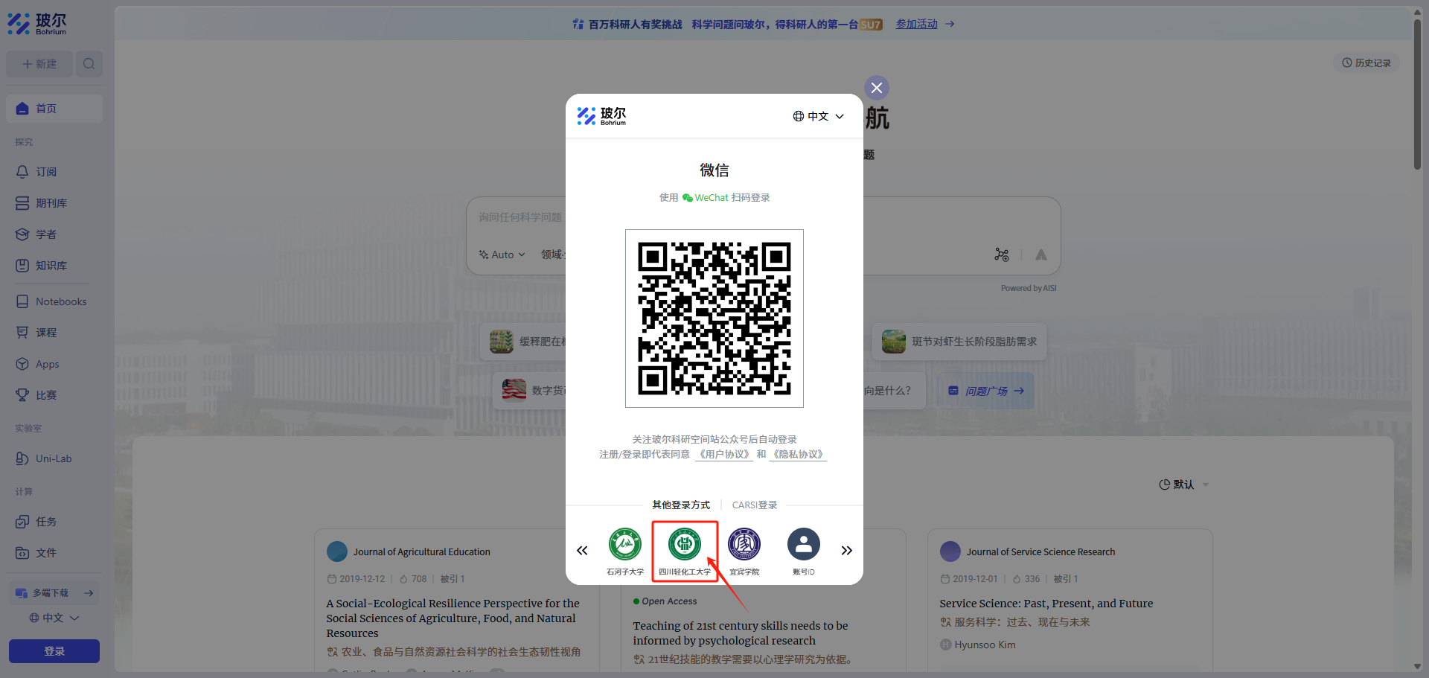Screen dimensions: 1429x678
Task: Expand the sidebar language selector
Action: coord(54,618)
